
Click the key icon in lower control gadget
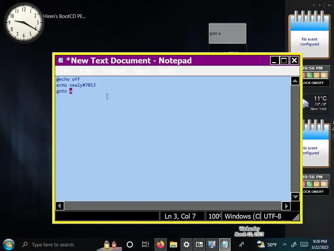(x=316, y=184)
